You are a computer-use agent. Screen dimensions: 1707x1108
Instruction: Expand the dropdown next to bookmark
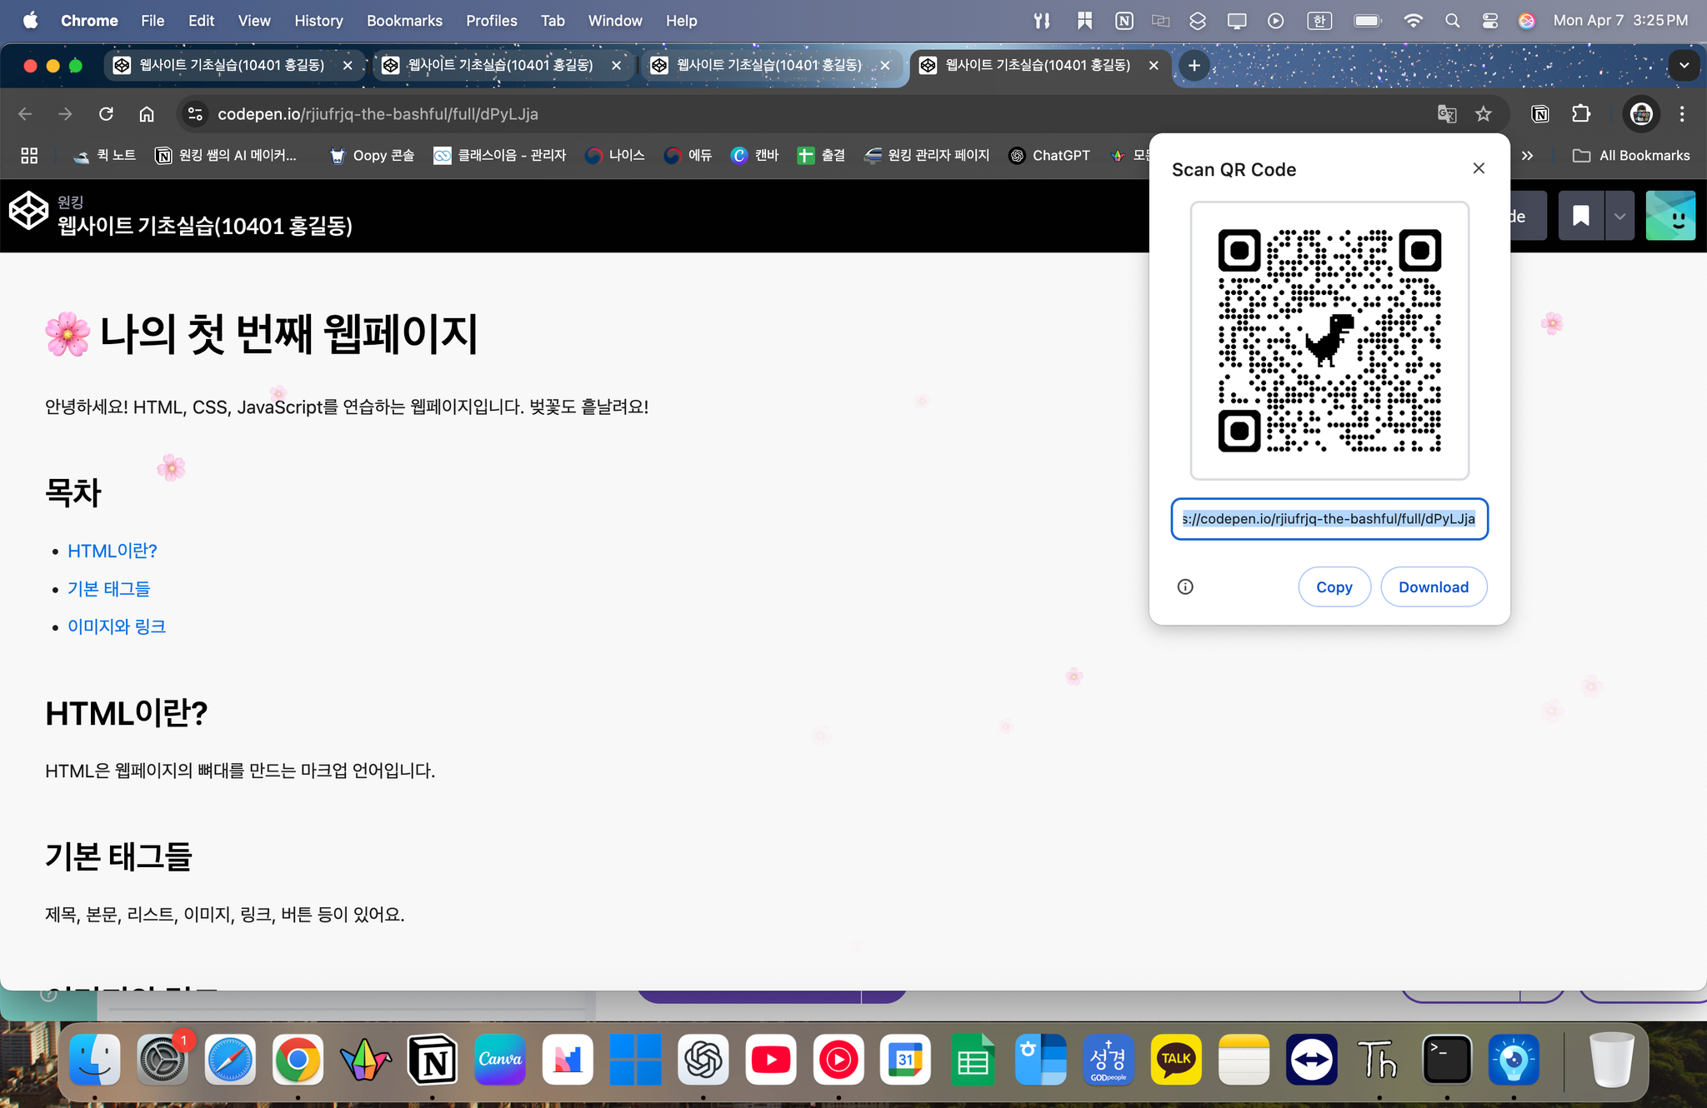pos(1619,217)
